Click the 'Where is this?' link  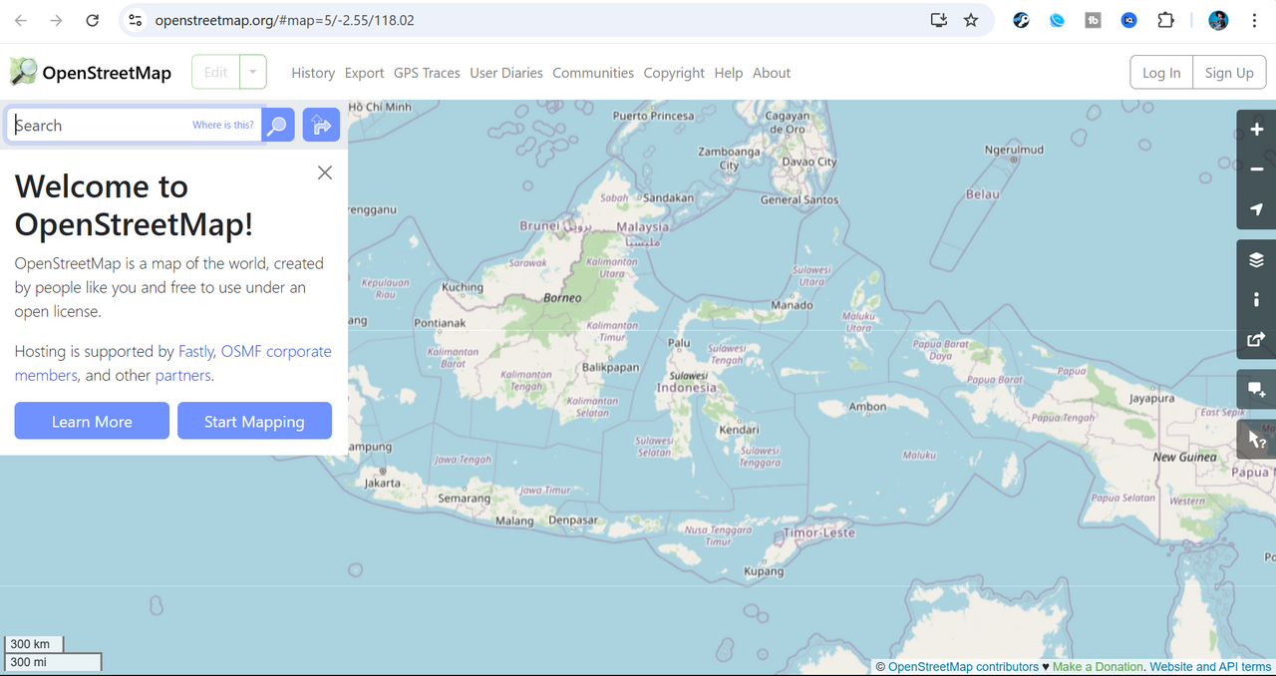pyautogui.click(x=223, y=125)
